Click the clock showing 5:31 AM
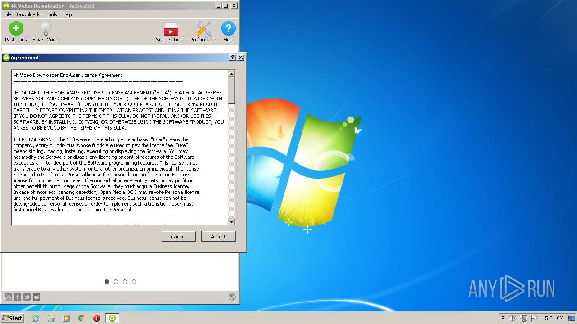 click(x=554, y=318)
